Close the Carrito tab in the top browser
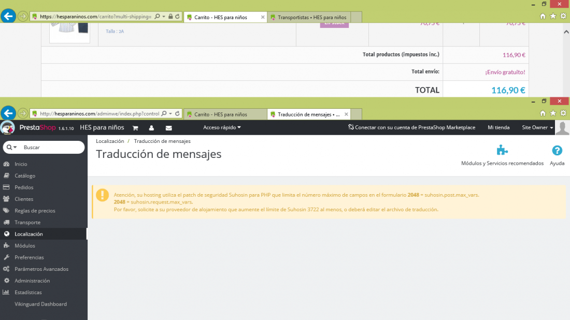The width and height of the screenshot is (570, 320). point(263,17)
